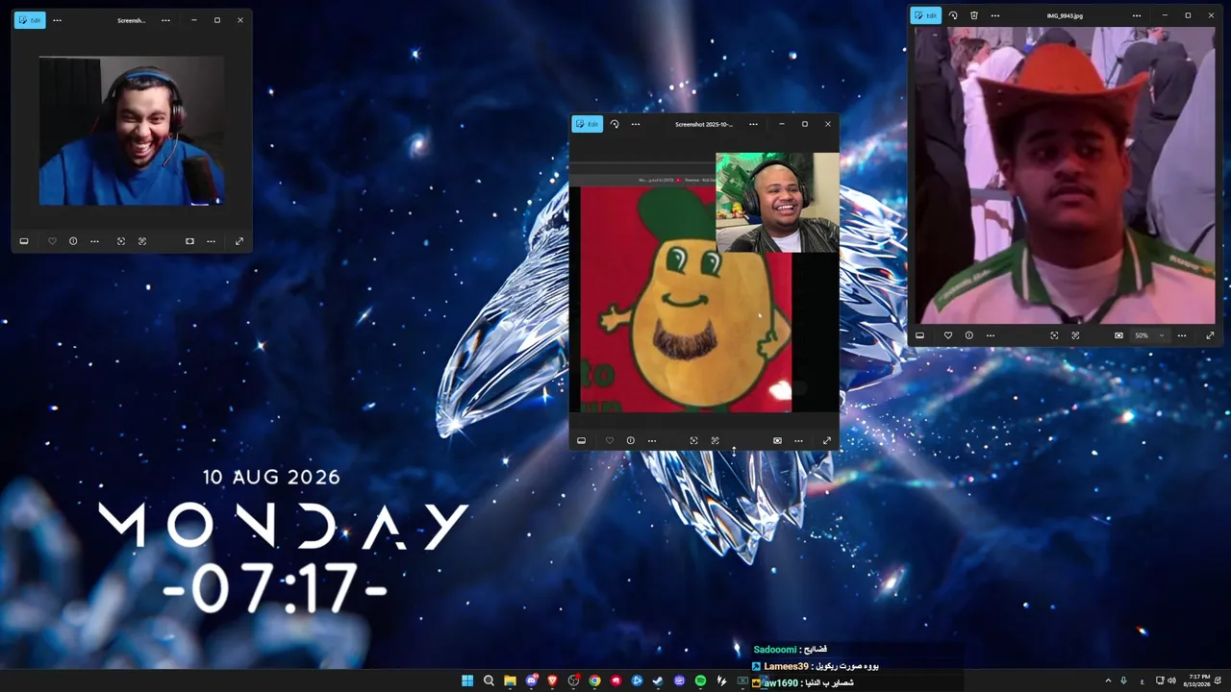Click zoom-to-fit icon in the IMG_9943.jpg window
This screenshot has height=692, width=1231.
click(x=1054, y=335)
